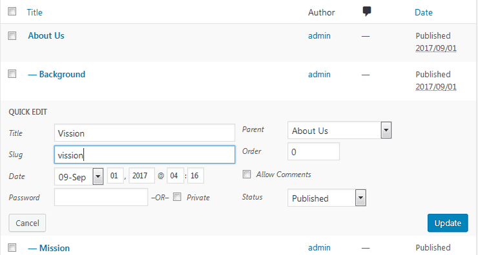Image resolution: width=478 pixels, height=255 pixels.
Task: Click the Order number field
Action: point(313,152)
